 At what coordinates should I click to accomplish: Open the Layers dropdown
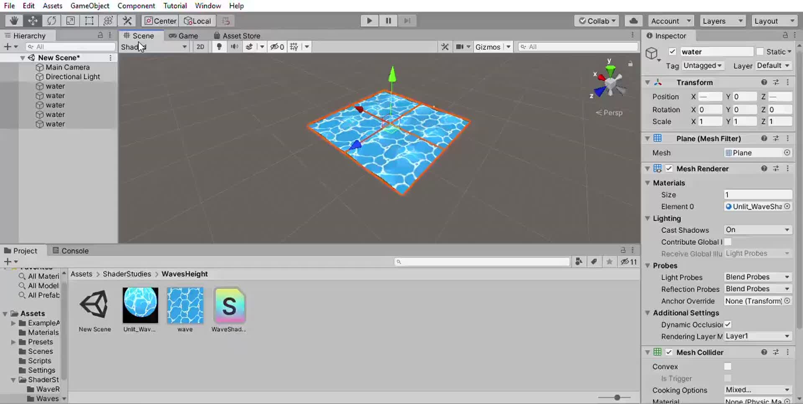coord(722,20)
